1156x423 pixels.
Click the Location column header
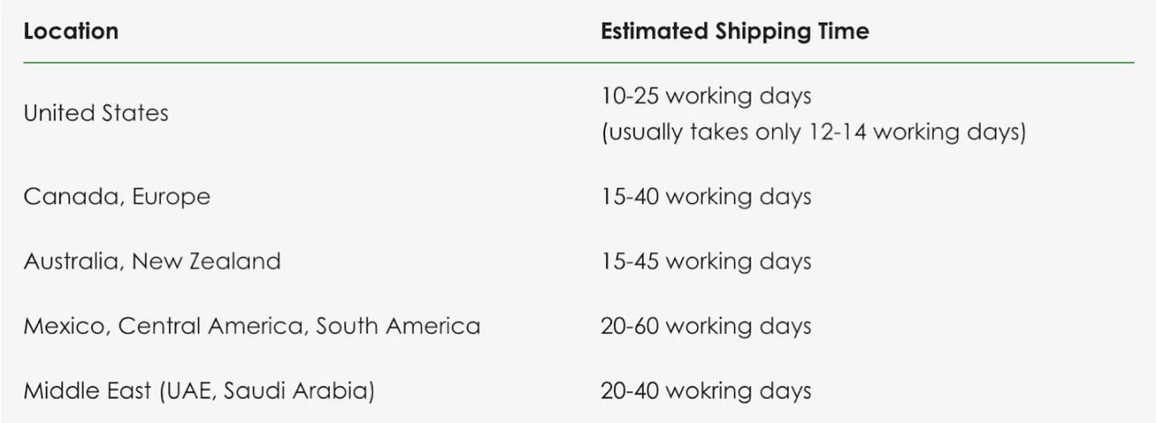pos(70,32)
